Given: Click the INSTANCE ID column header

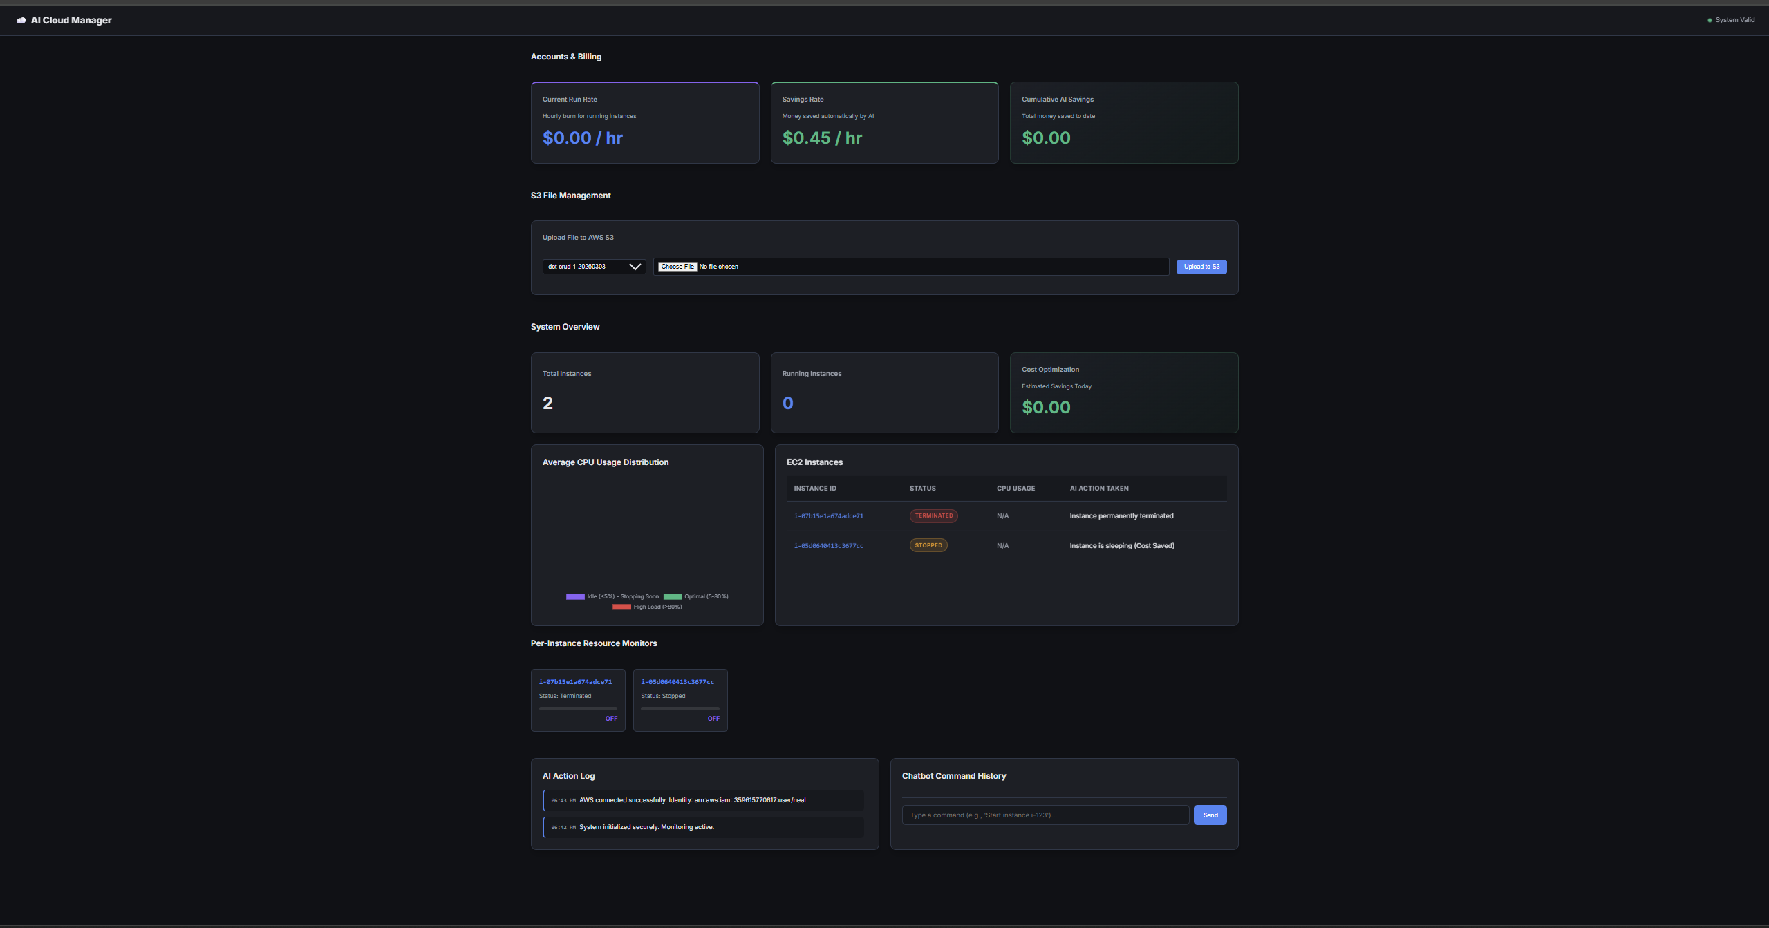Looking at the screenshot, I should click(x=814, y=489).
